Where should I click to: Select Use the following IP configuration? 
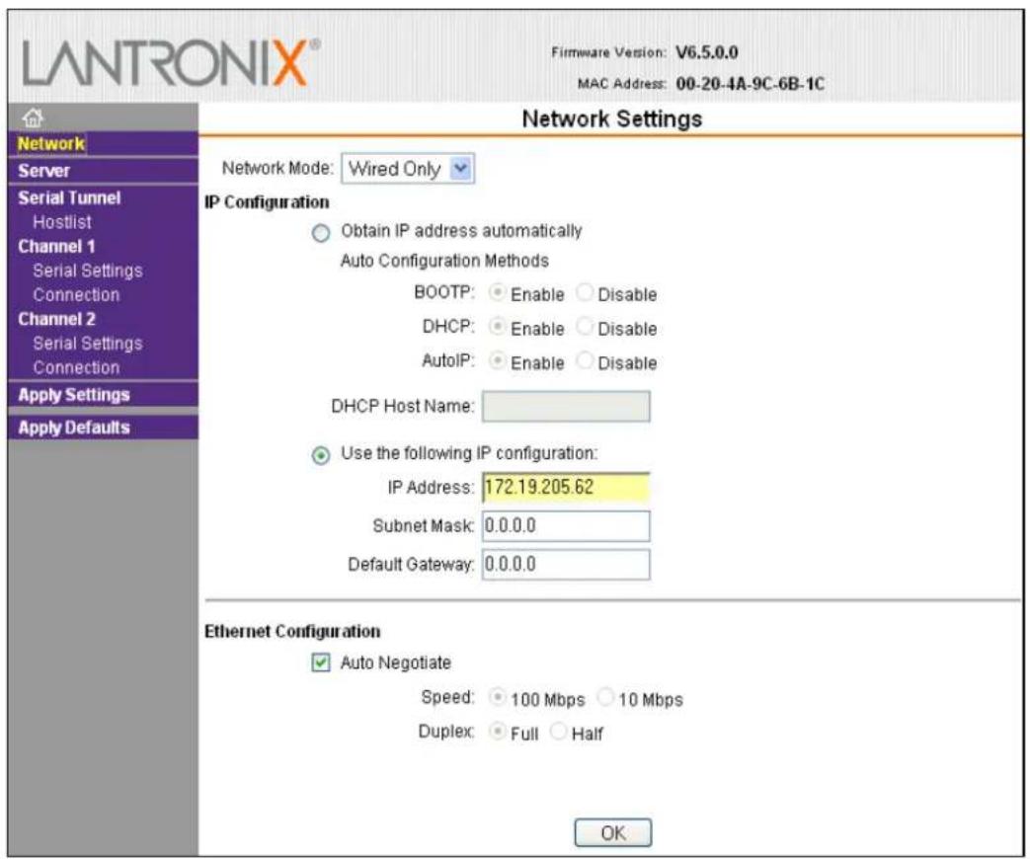tap(321, 455)
